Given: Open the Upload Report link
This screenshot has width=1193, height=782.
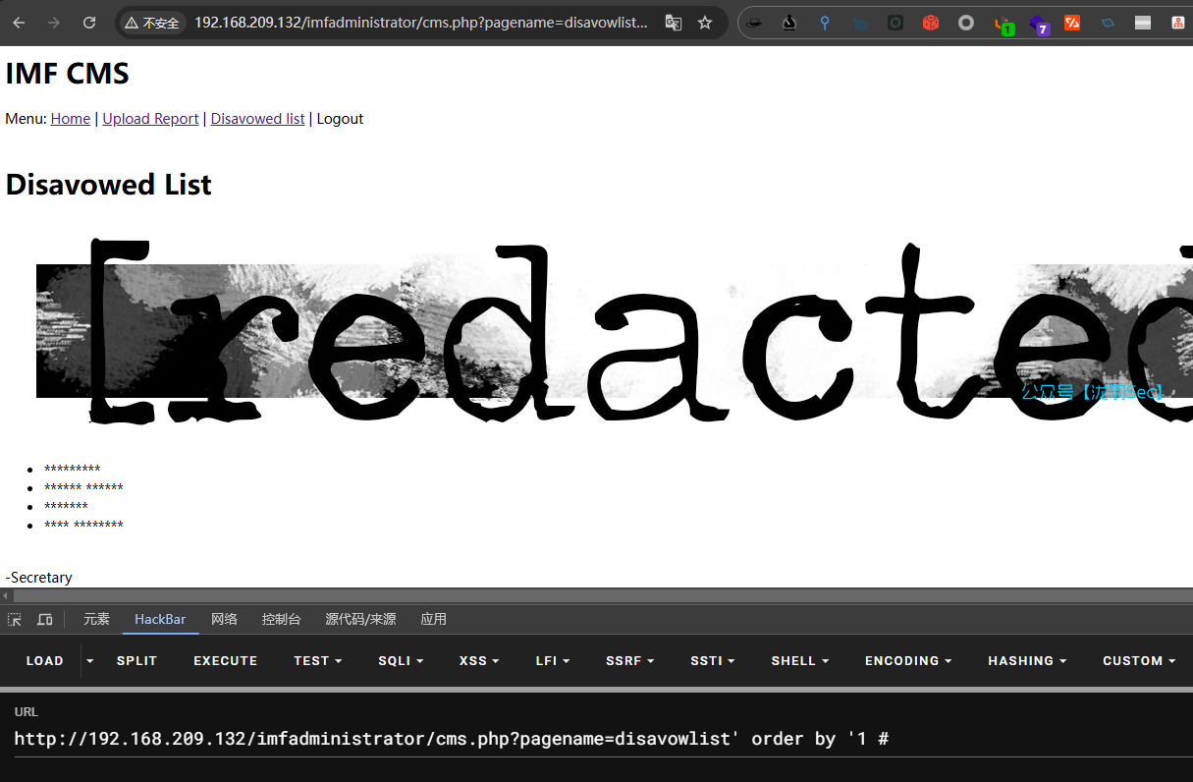Looking at the screenshot, I should 150,119.
